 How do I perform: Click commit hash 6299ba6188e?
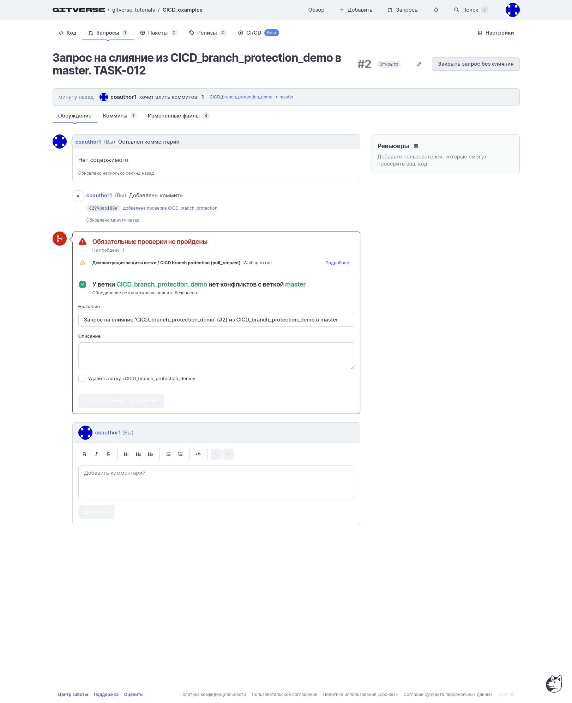pos(103,208)
